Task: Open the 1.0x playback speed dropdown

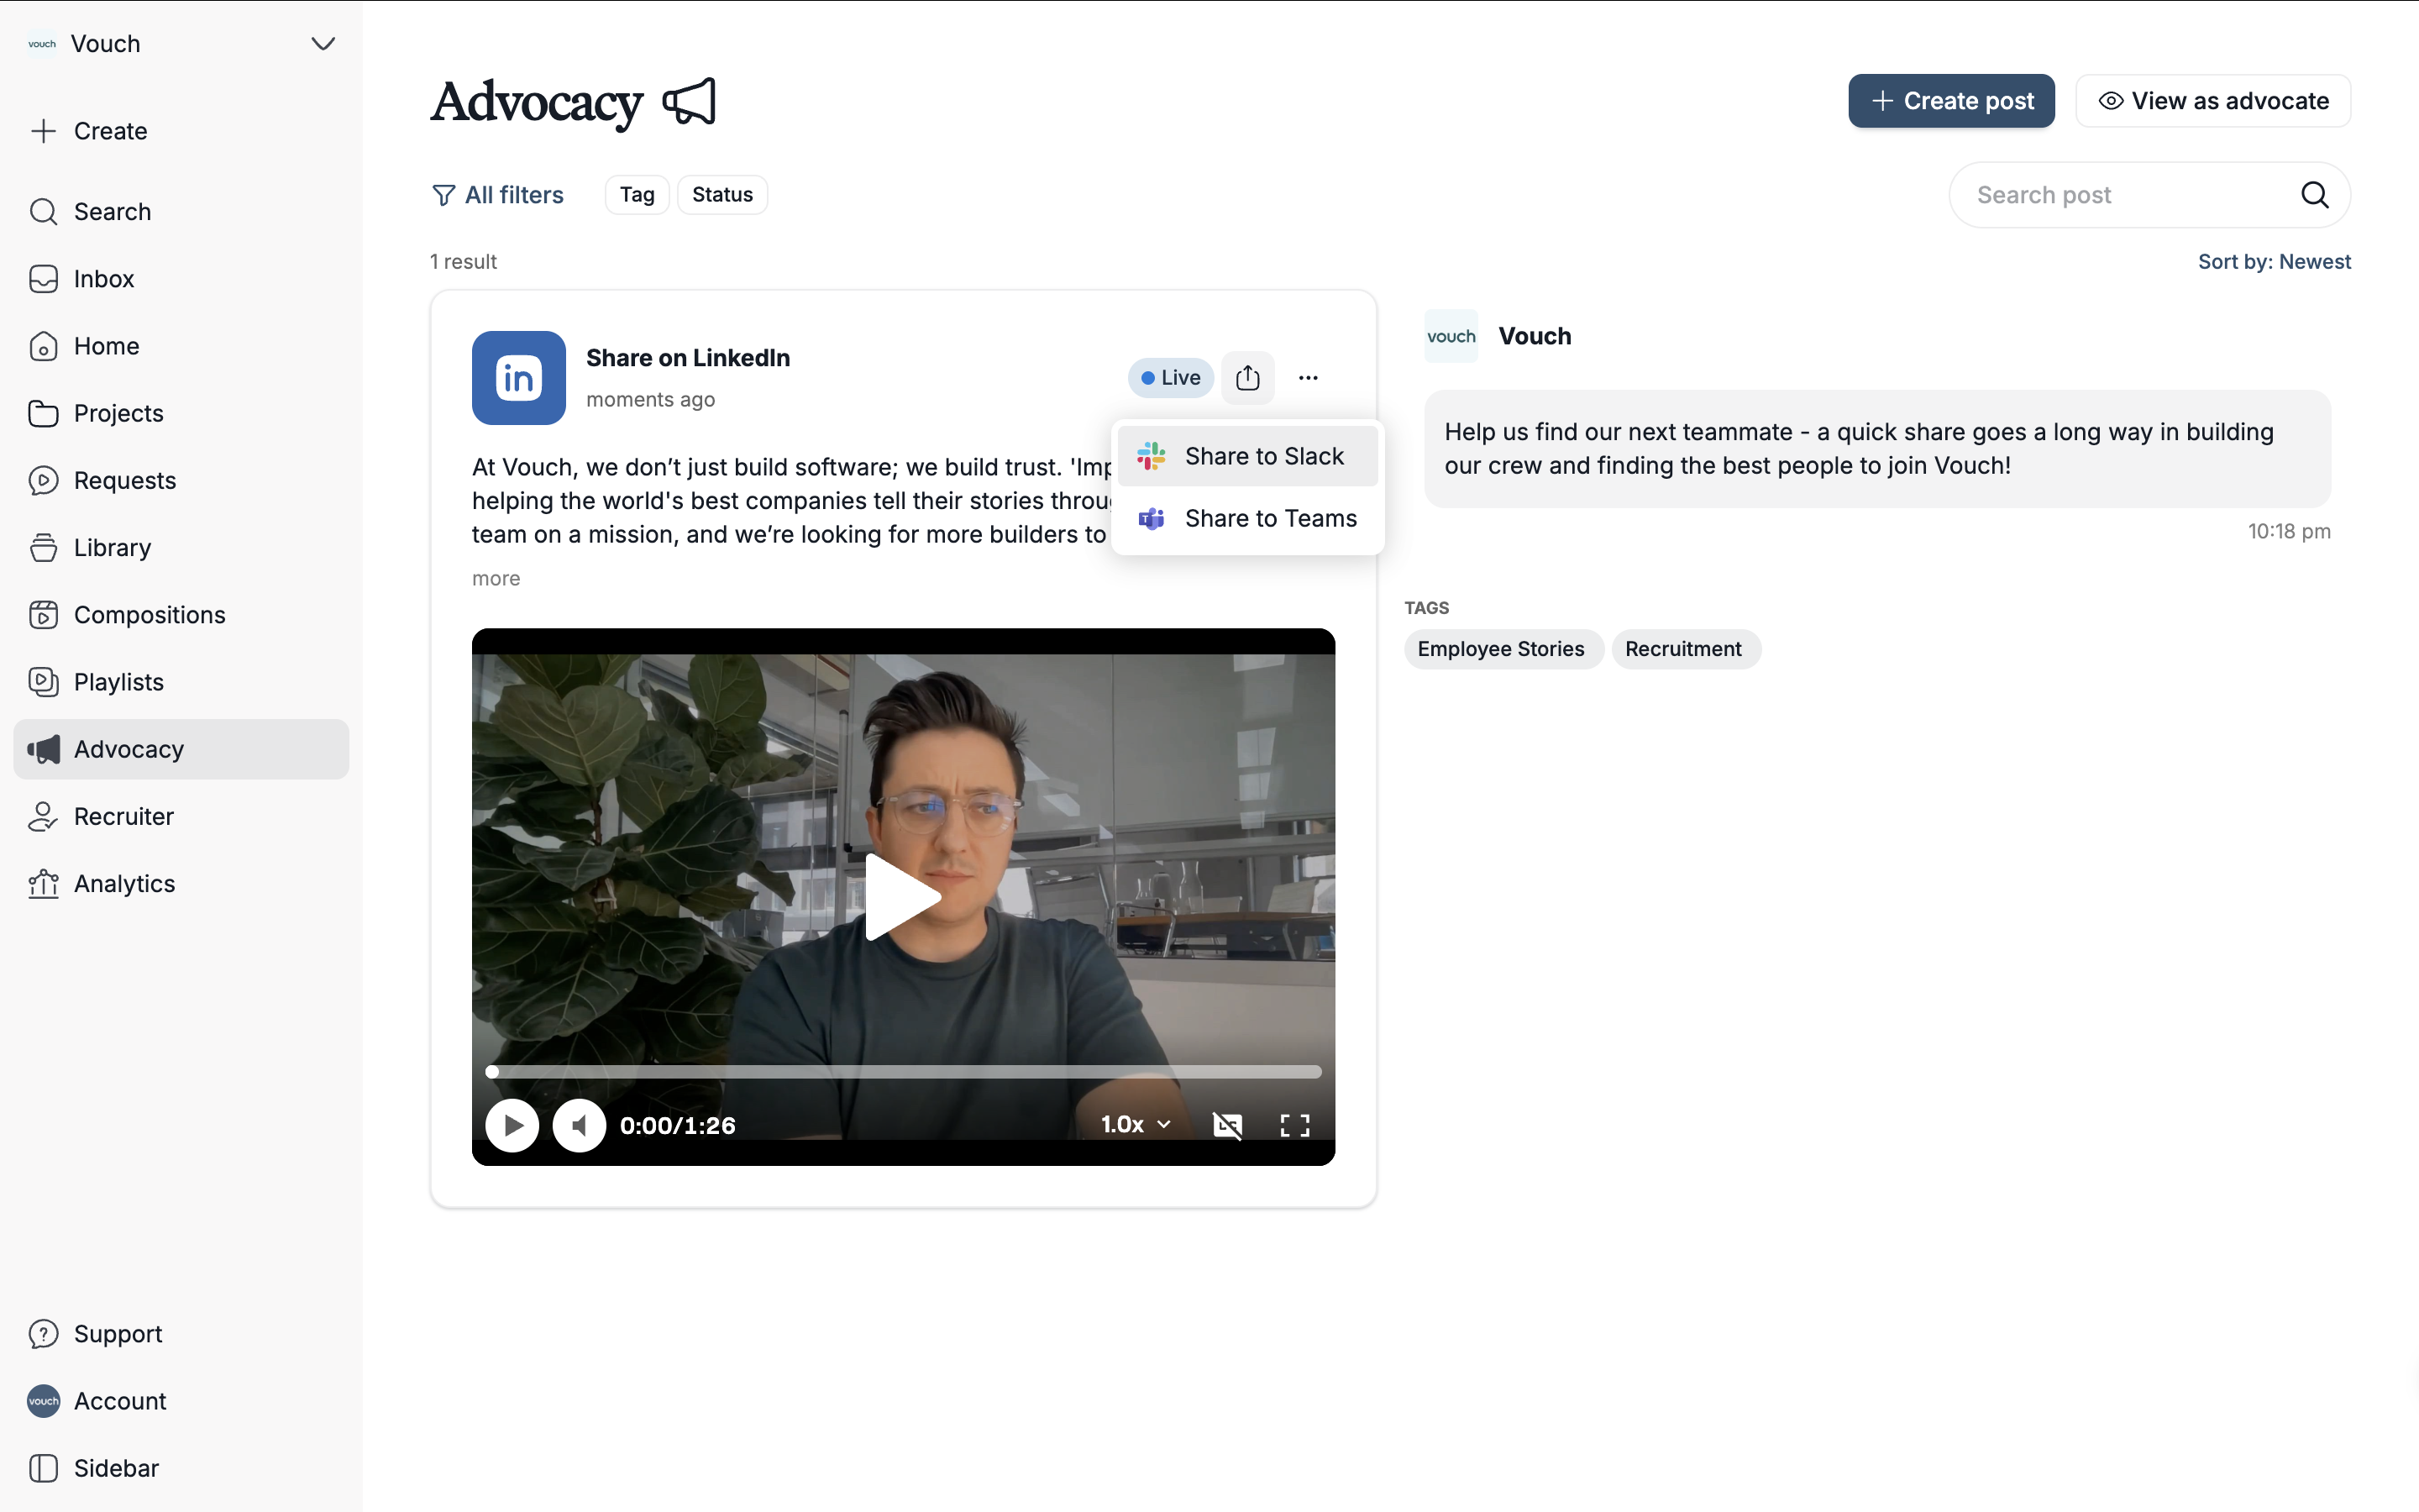Action: click(1135, 1125)
